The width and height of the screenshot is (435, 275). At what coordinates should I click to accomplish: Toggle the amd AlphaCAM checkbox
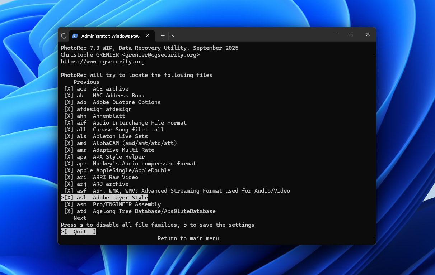(x=69, y=143)
